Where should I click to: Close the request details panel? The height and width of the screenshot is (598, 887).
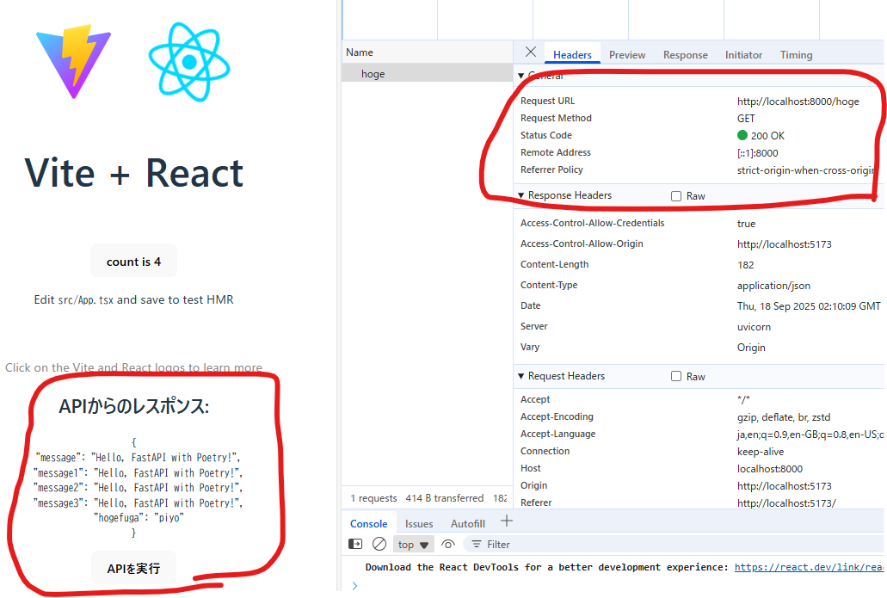click(531, 52)
